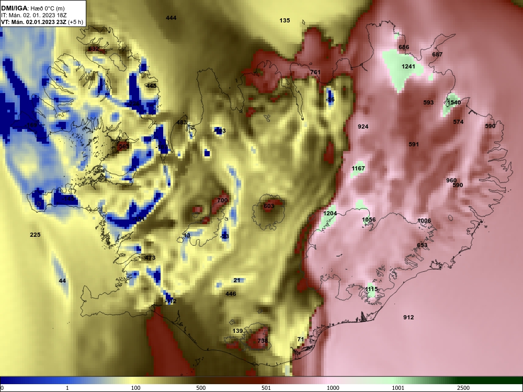
Task: Click the title text "DMI/IGA: Hæð 0°C (m)"
Action: click(x=32, y=8)
